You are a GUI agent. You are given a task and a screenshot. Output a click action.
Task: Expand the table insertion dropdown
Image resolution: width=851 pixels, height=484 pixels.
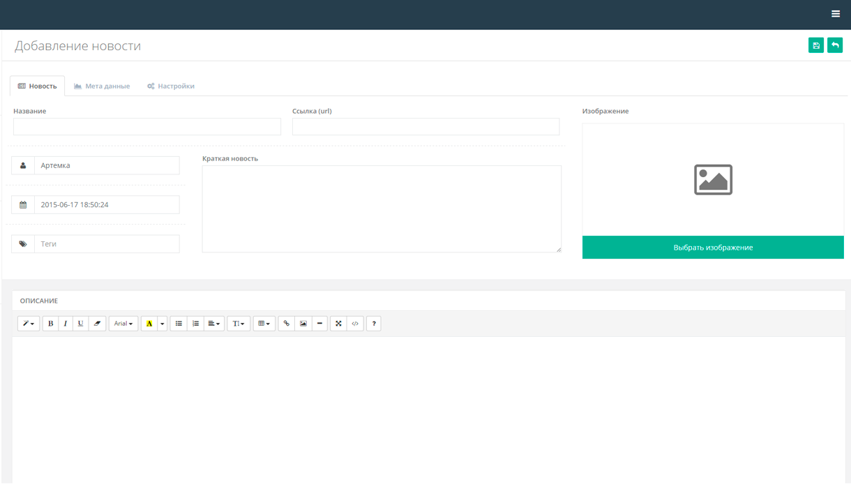pyautogui.click(x=264, y=323)
